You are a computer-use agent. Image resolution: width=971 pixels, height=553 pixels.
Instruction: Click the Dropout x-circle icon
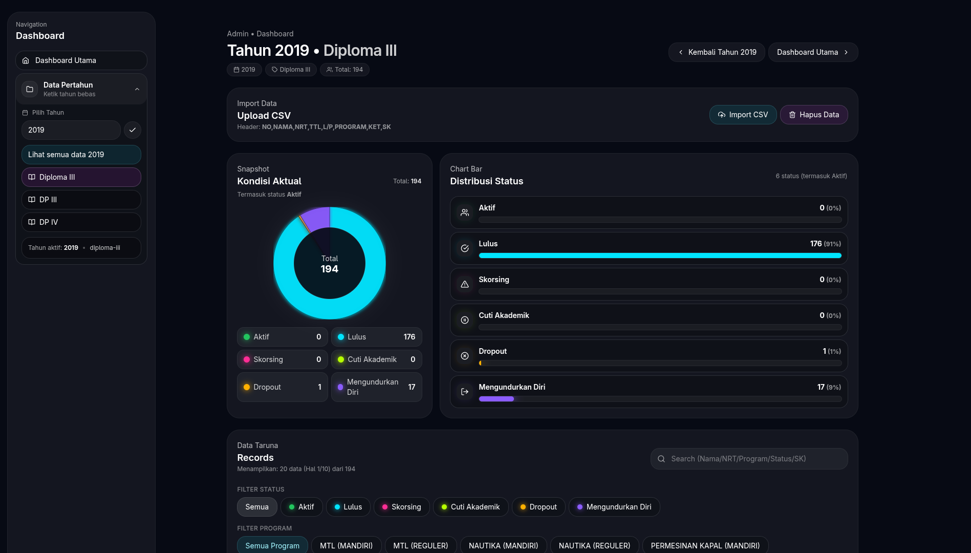465,356
